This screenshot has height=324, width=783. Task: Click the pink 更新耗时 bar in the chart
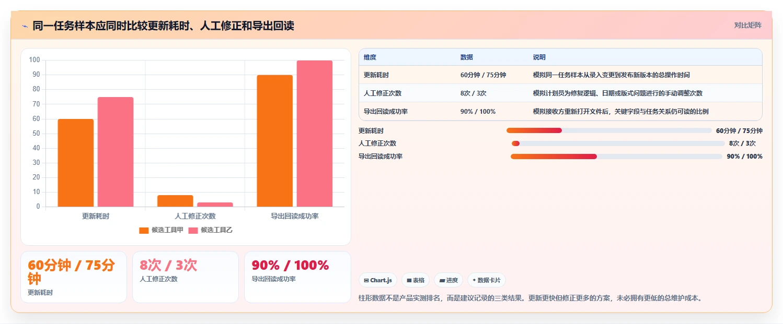click(116, 152)
